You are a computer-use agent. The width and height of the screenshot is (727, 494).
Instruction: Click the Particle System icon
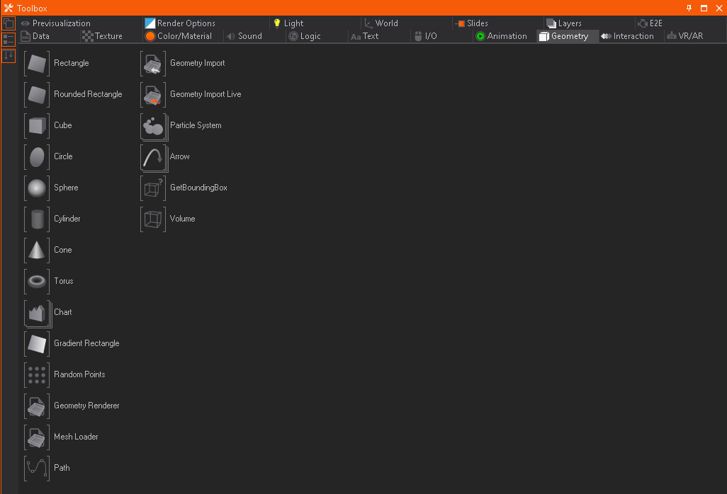point(153,125)
